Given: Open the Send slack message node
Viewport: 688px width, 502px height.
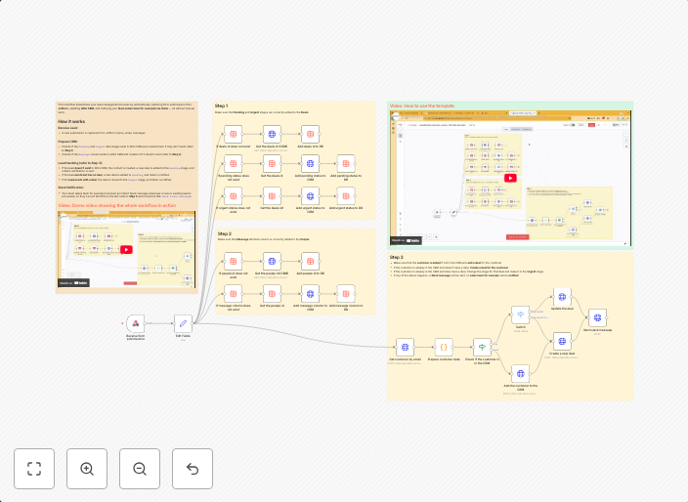Looking at the screenshot, I should pyautogui.click(x=596, y=316).
